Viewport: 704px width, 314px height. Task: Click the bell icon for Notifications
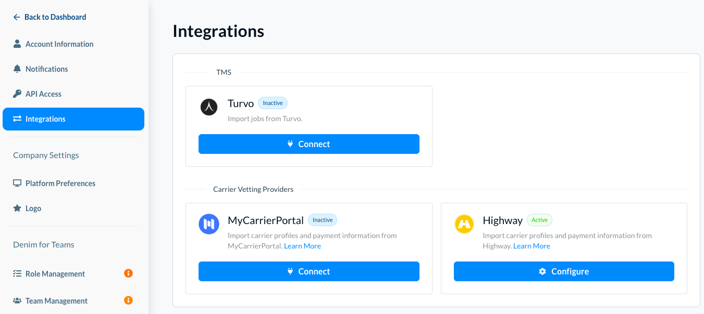(x=17, y=69)
